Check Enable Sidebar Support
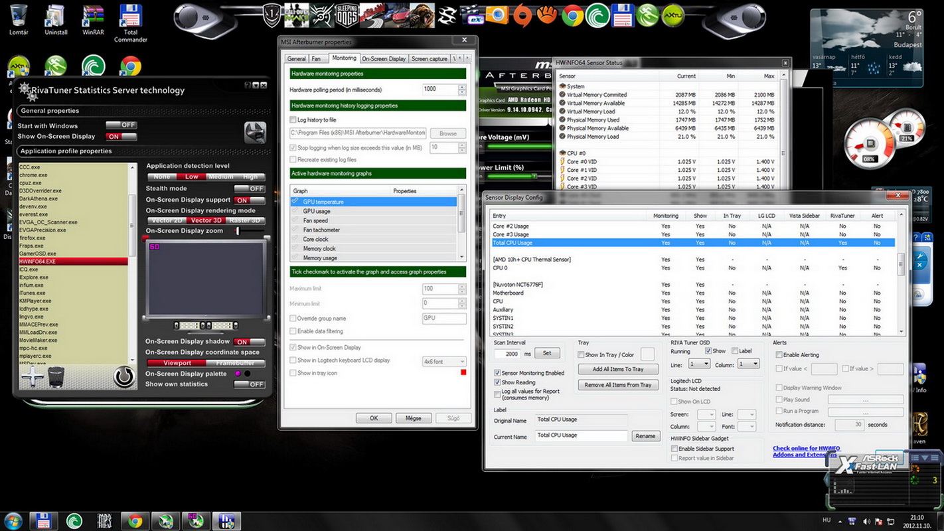The width and height of the screenshot is (944, 531). pos(674,449)
